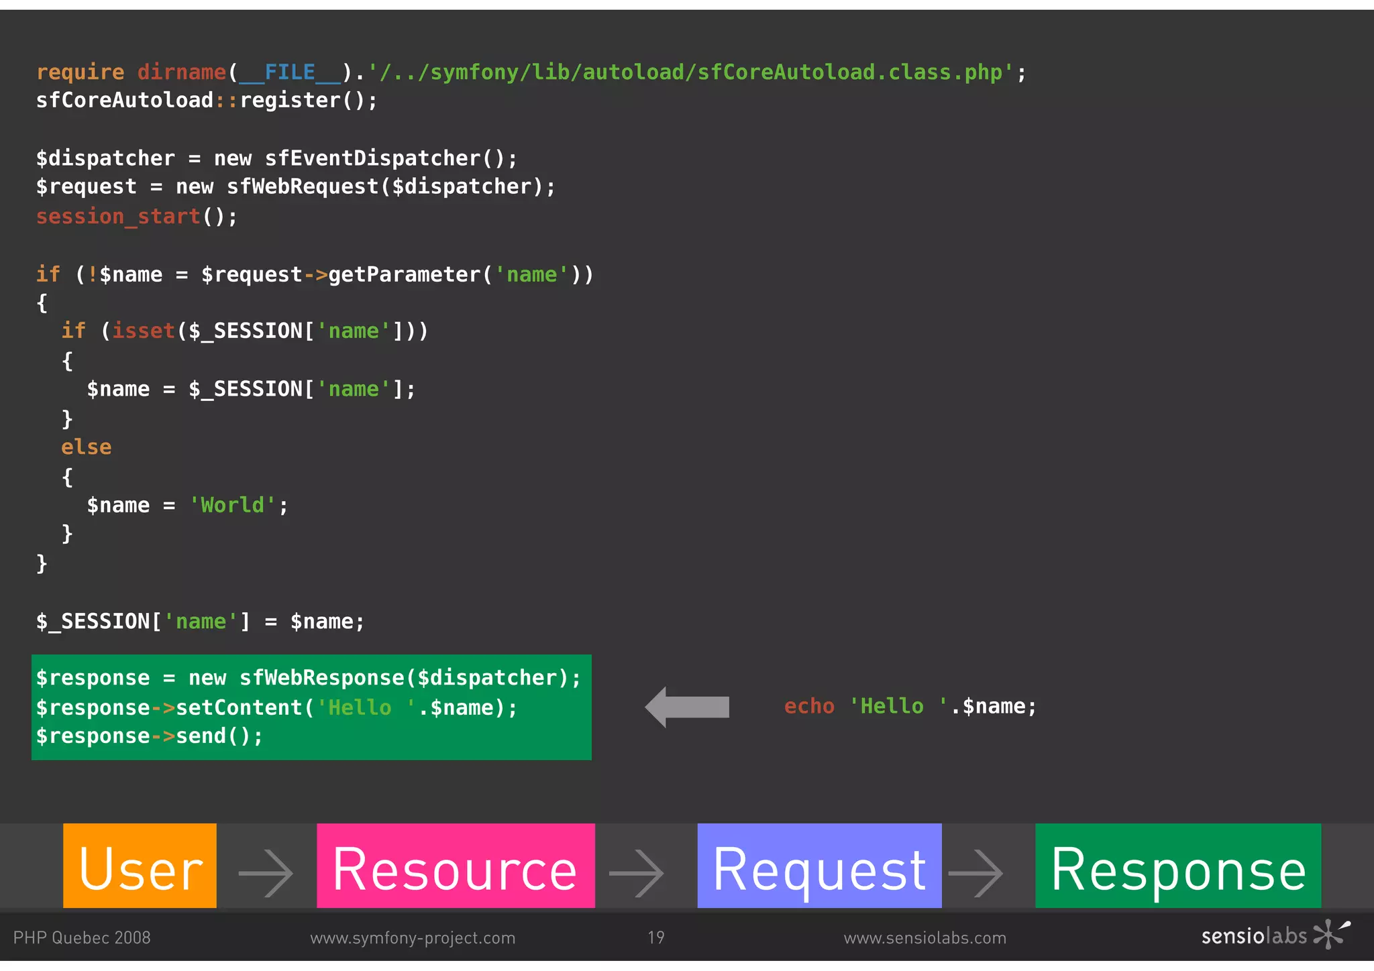This screenshot has height=971, width=1374.
Task: Click the session_start() code line
Action: pyautogui.click(x=137, y=217)
